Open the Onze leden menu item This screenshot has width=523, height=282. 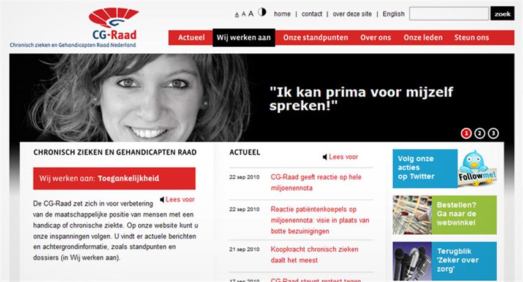coord(423,38)
